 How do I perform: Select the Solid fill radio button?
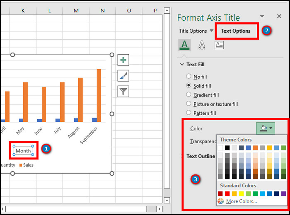coord(188,85)
